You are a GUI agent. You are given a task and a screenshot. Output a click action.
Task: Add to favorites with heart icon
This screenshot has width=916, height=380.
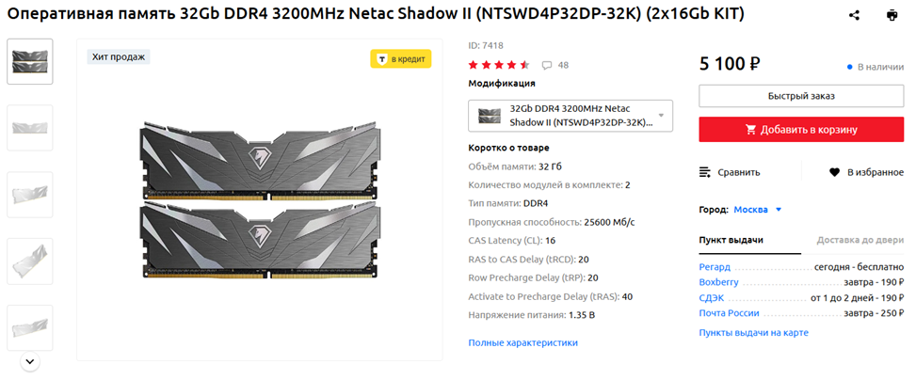834,172
